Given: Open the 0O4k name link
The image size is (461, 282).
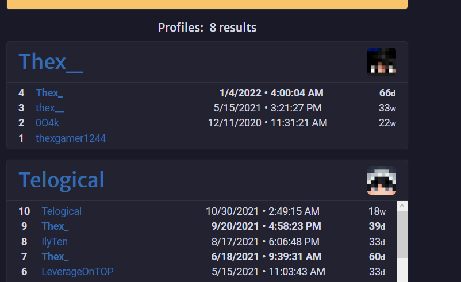Looking at the screenshot, I should (x=47, y=123).
